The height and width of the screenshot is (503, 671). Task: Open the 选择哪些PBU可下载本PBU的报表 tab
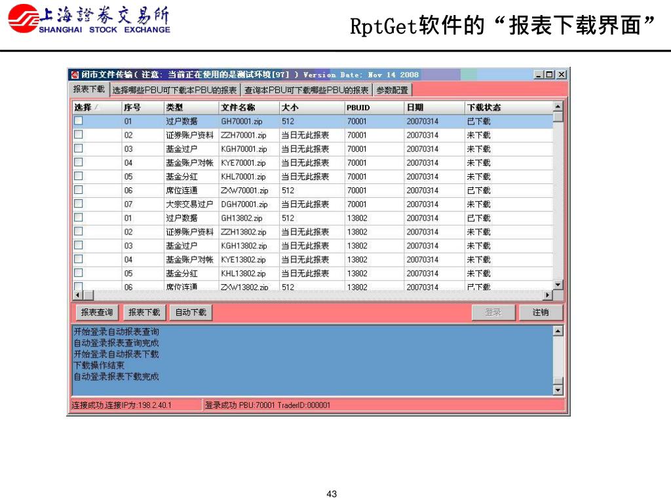tap(174, 90)
